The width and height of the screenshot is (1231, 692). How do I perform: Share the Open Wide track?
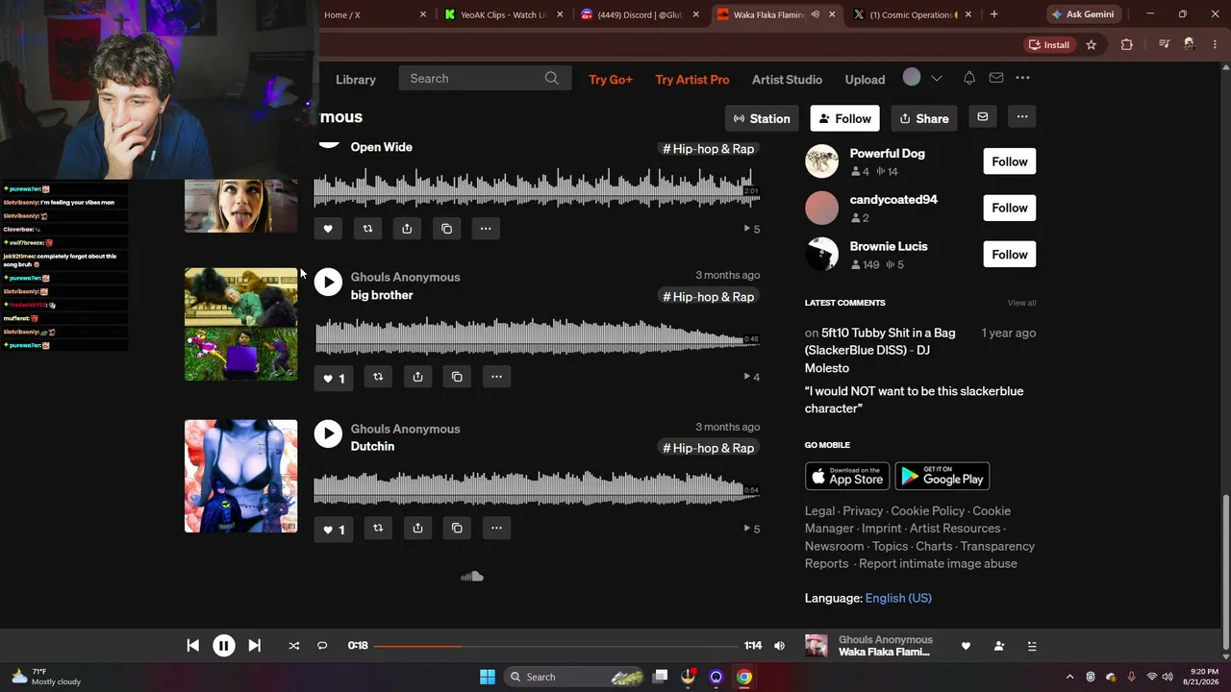pos(407,229)
